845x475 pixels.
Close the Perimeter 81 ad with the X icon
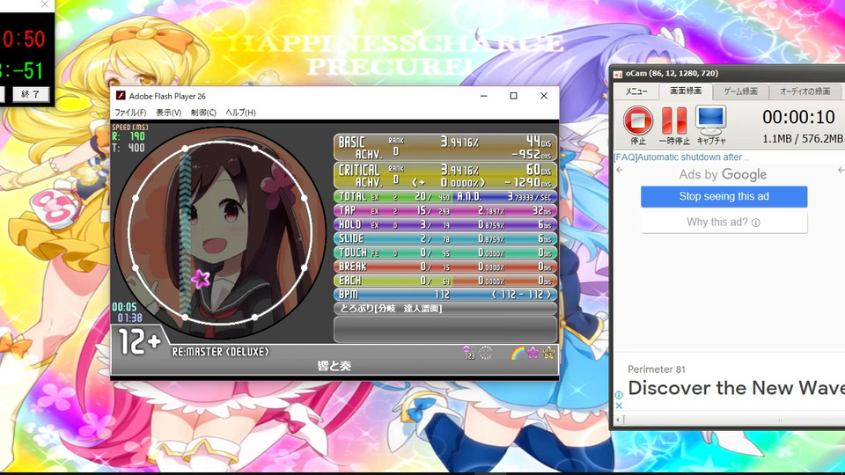click(x=619, y=406)
